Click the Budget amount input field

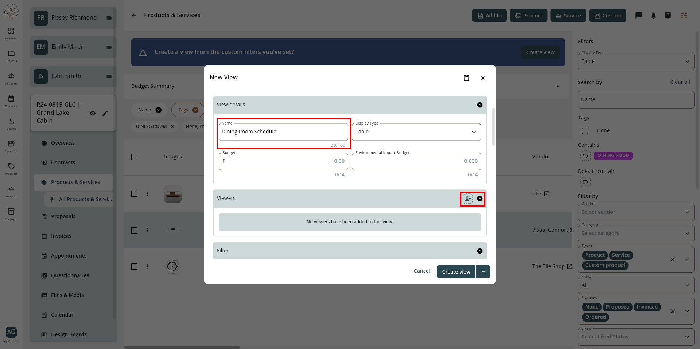283,161
